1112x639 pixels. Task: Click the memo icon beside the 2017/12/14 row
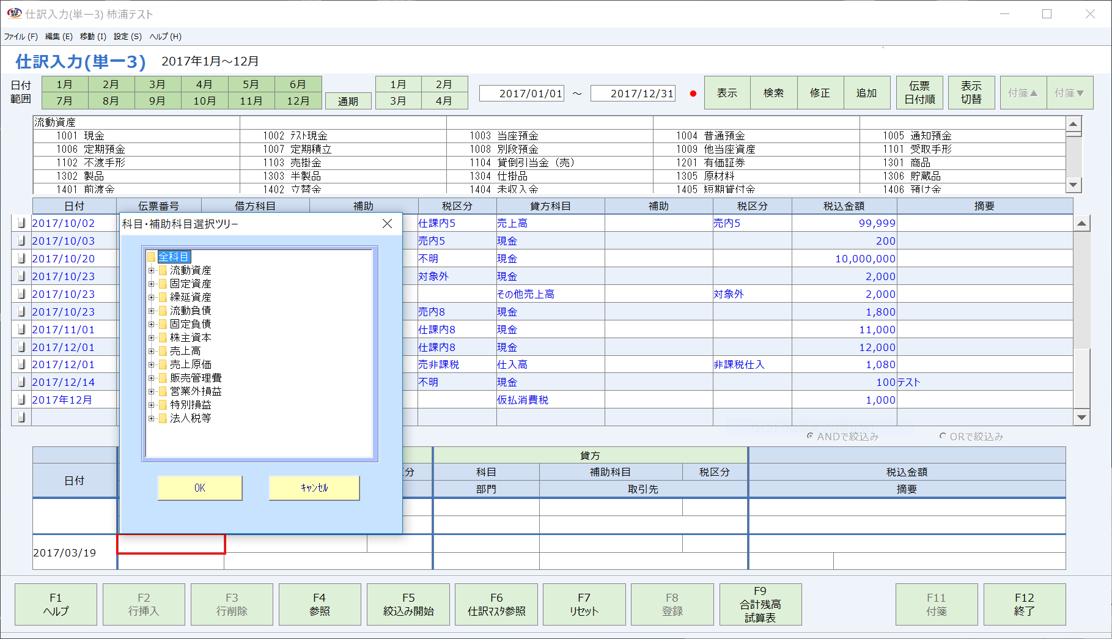coord(20,382)
